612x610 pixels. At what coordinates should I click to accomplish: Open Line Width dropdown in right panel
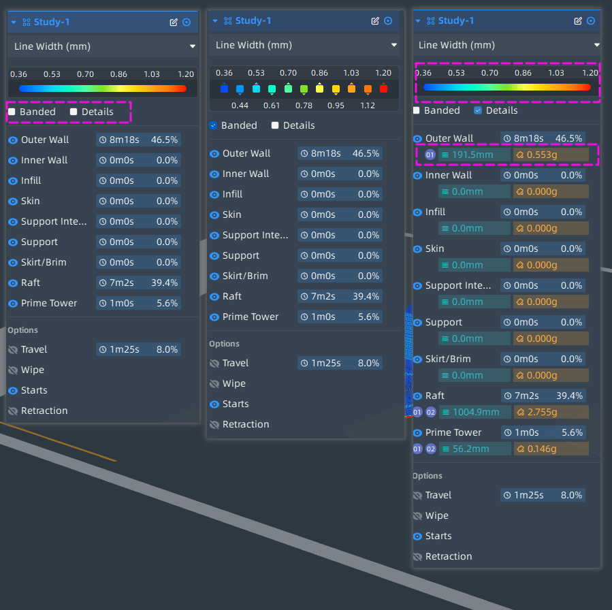(506, 45)
